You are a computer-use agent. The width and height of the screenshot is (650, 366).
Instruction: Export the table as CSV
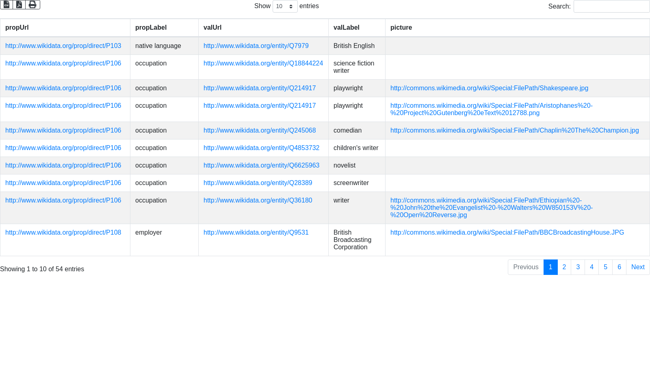[x=6, y=4]
